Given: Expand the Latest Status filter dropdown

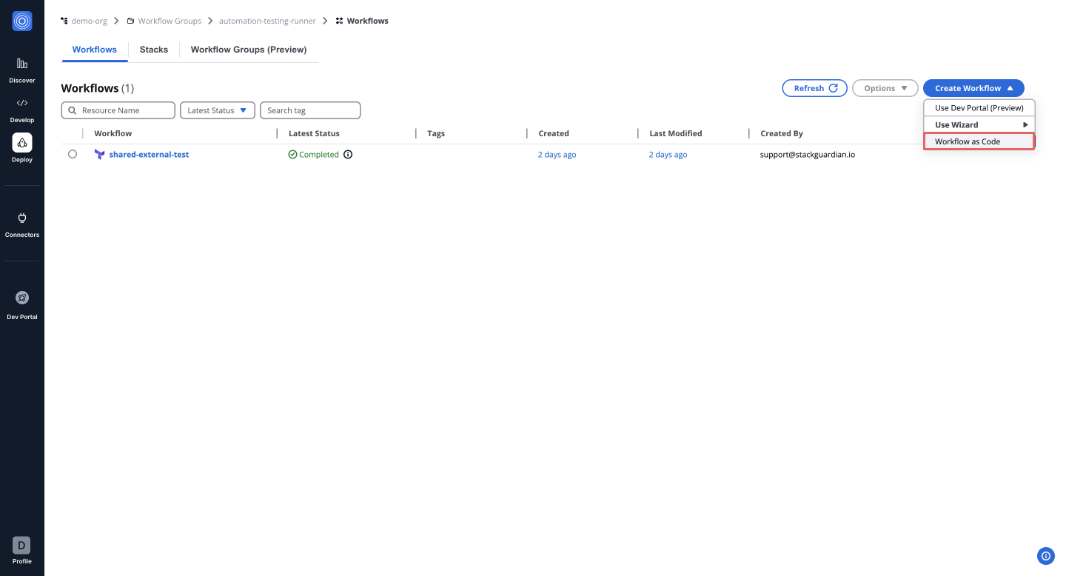Looking at the screenshot, I should pos(218,110).
